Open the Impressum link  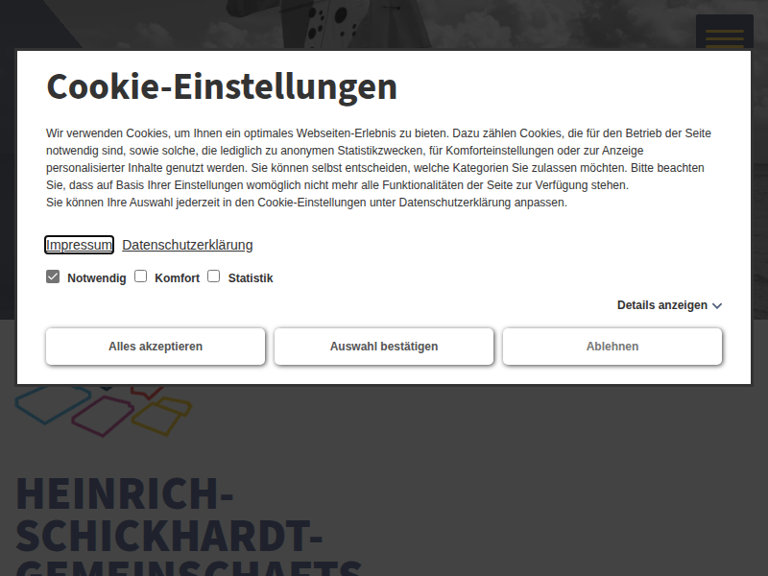[79, 245]
